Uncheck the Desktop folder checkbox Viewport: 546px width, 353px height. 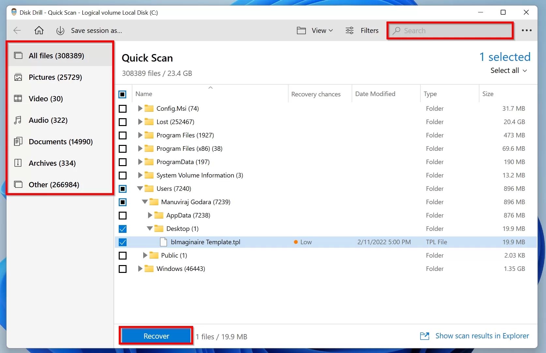pyautogui.click(x=123, y=229)
